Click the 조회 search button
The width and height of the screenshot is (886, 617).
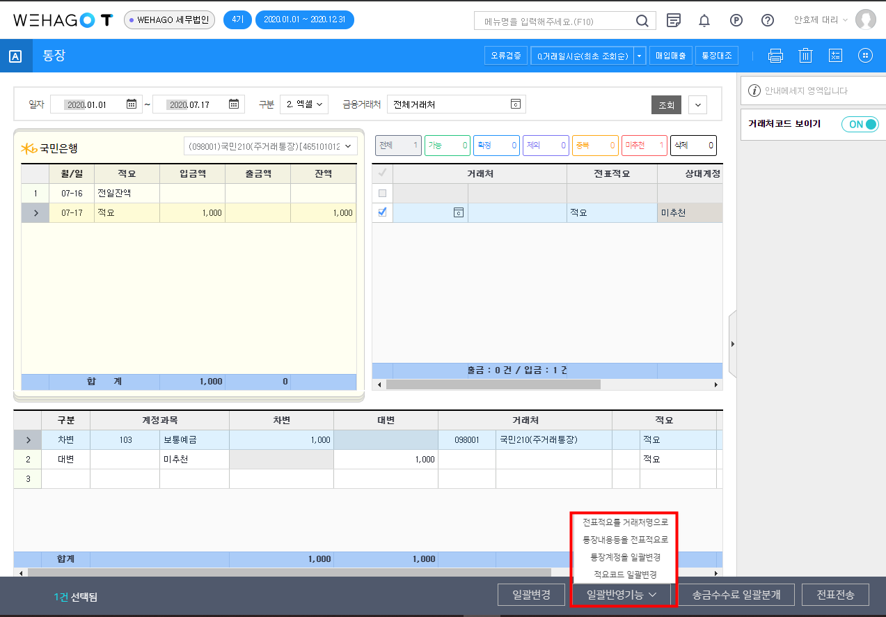coord(666,105)
